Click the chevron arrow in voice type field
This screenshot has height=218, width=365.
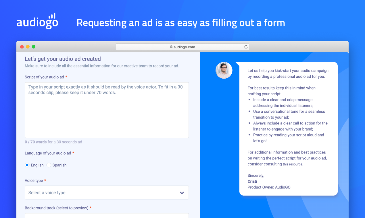click(182, 193)
